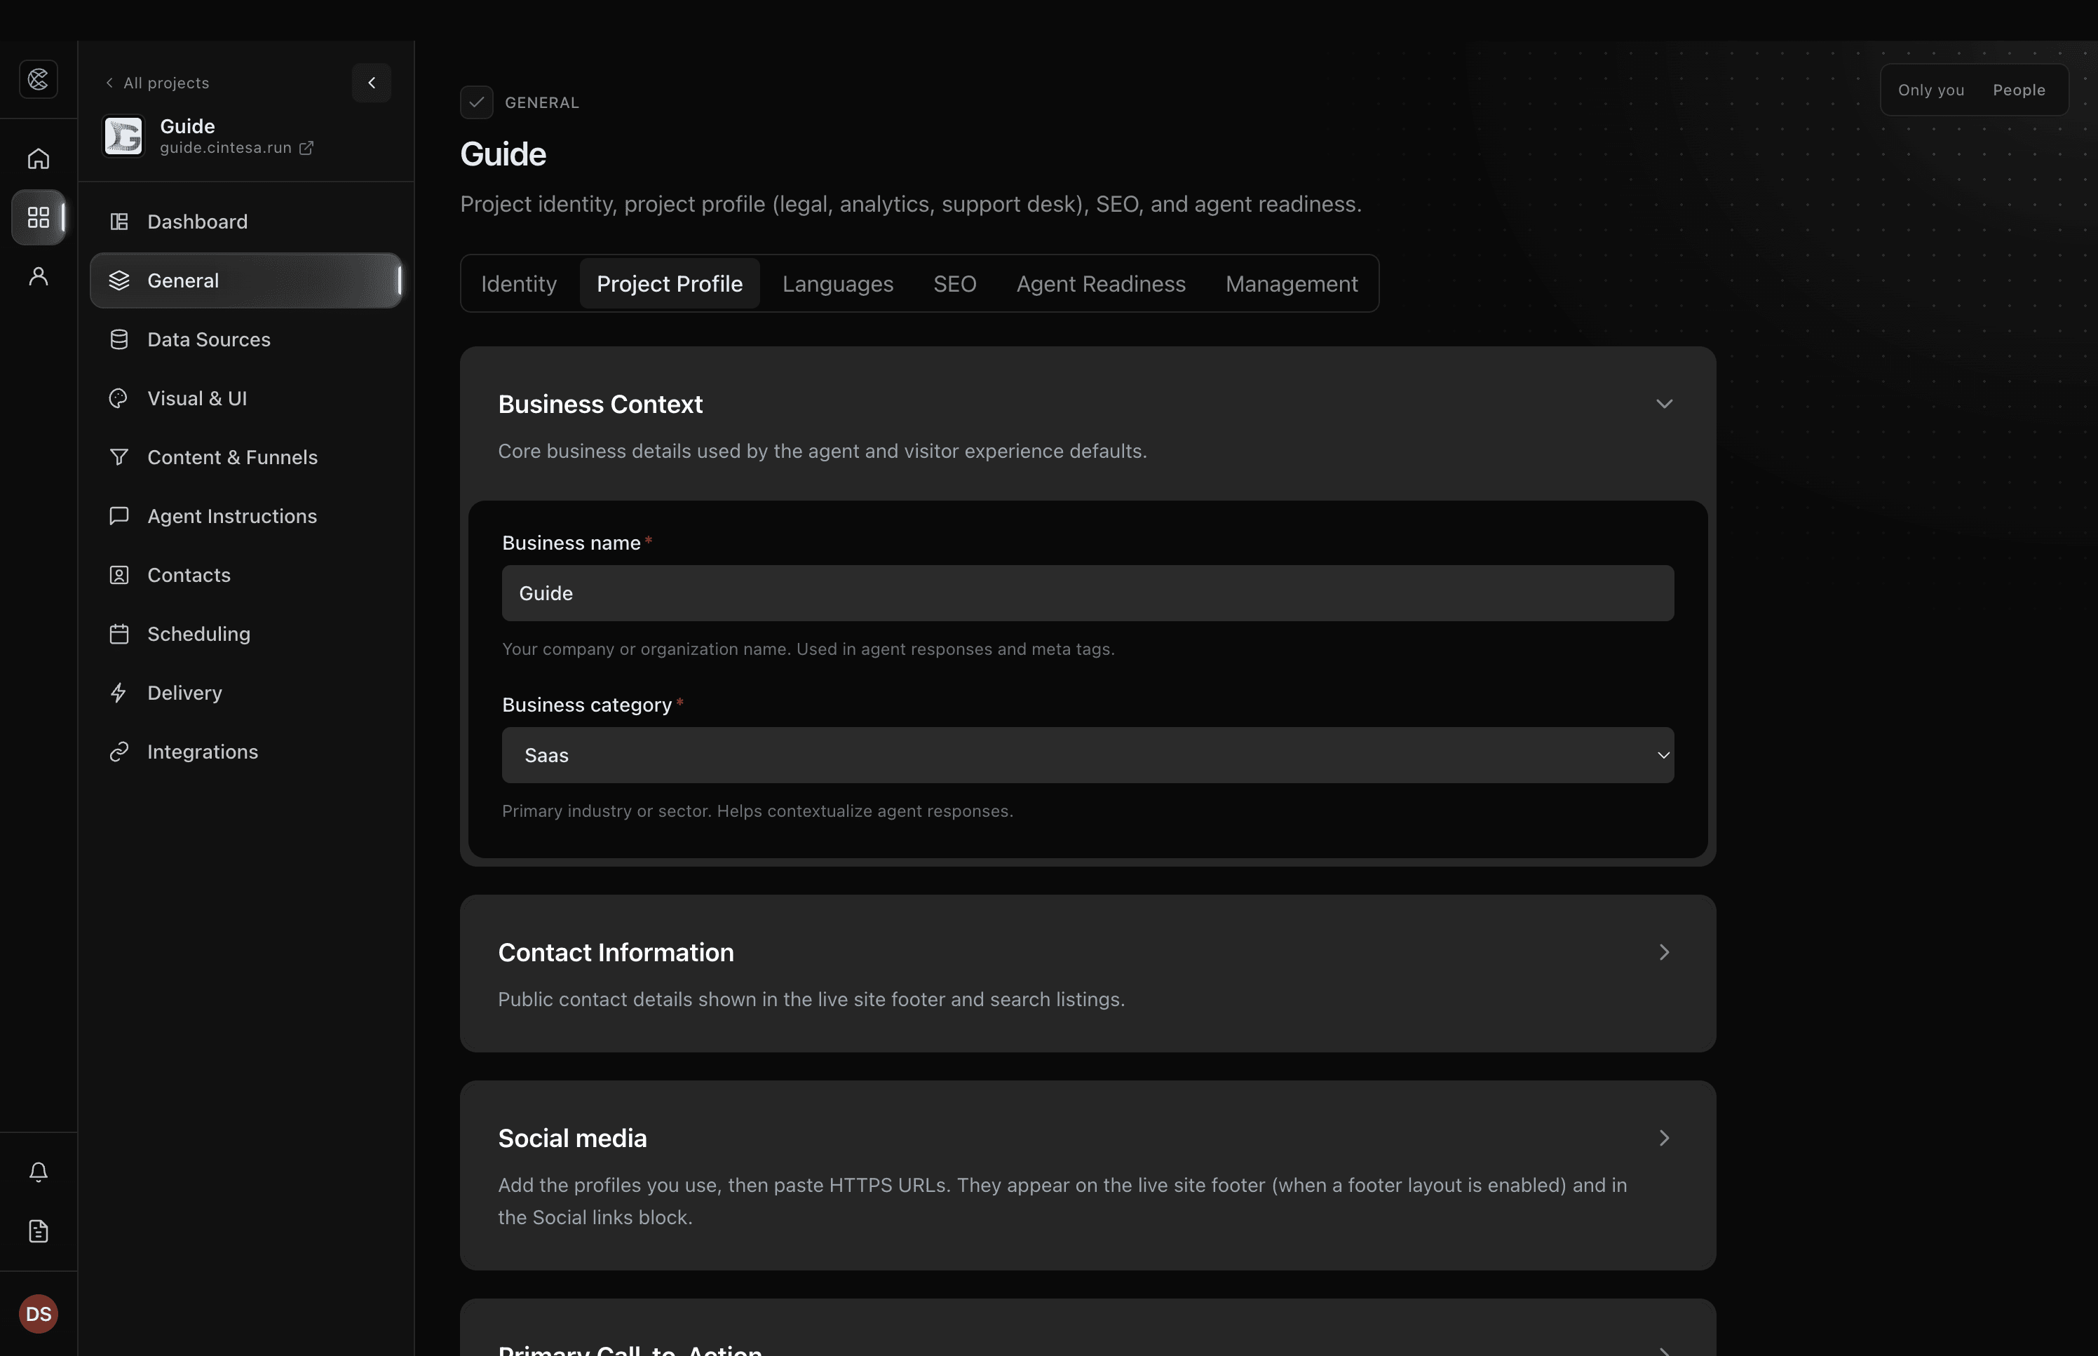Open Content & Funnels in the sidebar
The width and height of the screenshot is (2098, 1356).
click(247, 458)
